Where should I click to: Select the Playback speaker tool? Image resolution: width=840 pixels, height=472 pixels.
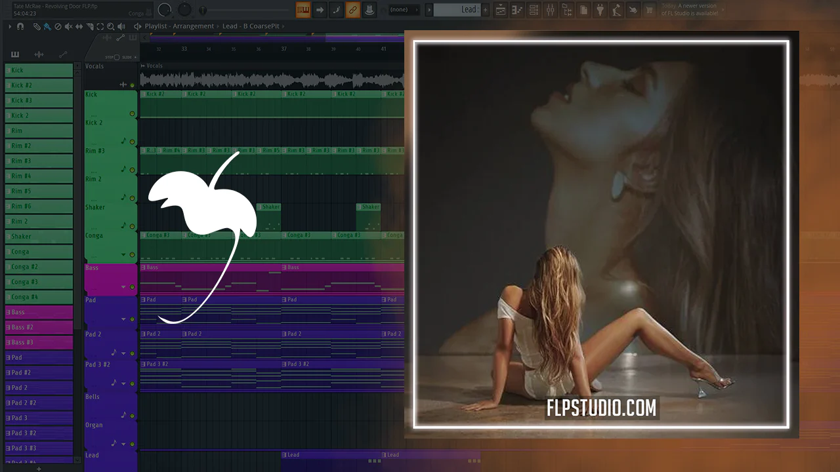[121, 26]
